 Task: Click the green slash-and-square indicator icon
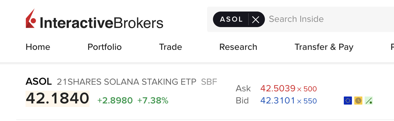[x=369, y=100]
